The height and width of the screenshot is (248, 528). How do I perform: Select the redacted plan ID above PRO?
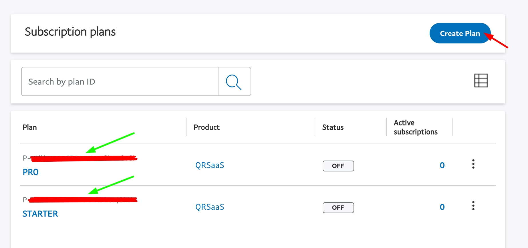pyautogui.click(x=80, y=158)
